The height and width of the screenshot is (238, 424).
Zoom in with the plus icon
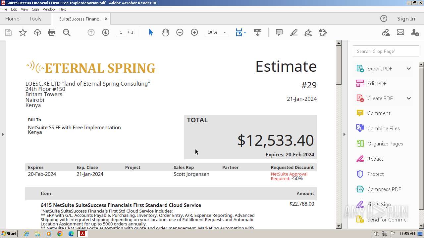[x=194, y=32]
